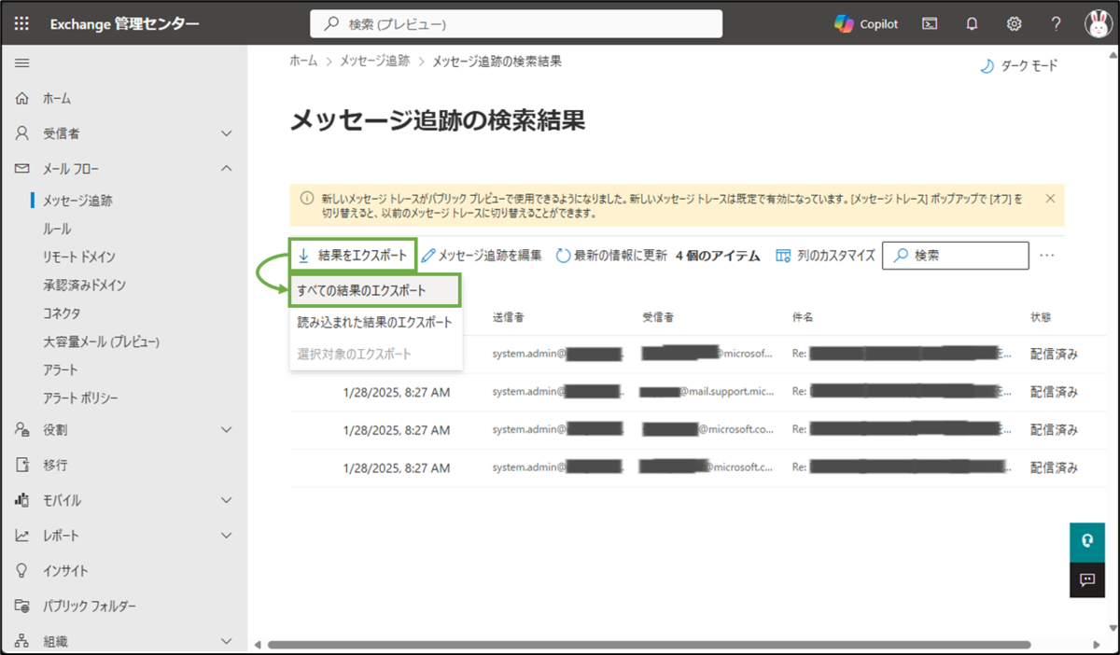Click the メッセージ追跡 breadcrumb link

click(374, 61)
